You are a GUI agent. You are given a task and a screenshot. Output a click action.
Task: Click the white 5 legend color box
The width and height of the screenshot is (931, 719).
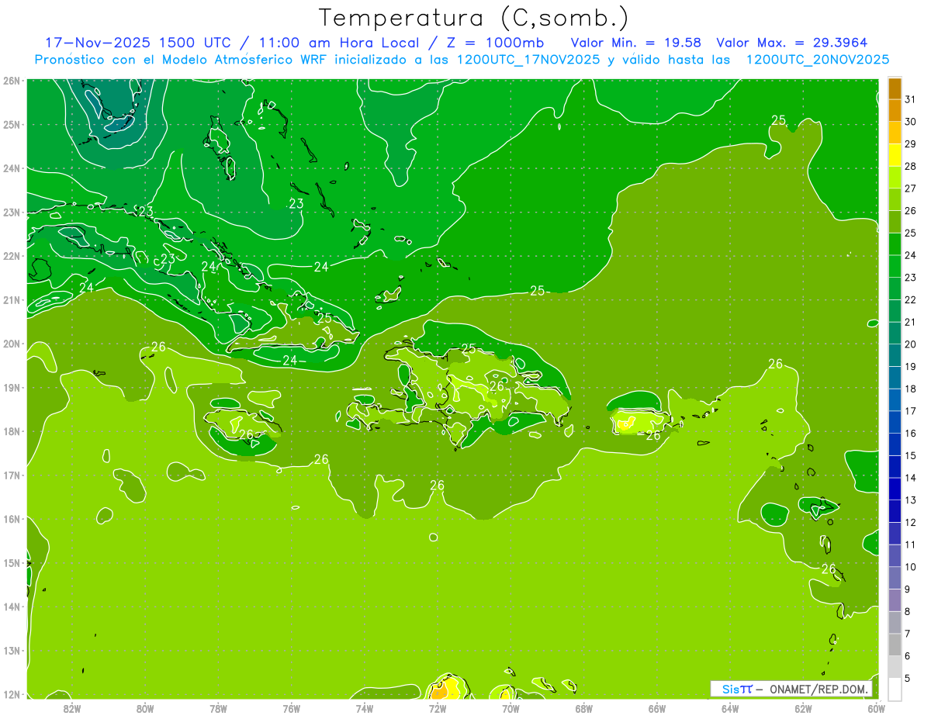(895, 689)
